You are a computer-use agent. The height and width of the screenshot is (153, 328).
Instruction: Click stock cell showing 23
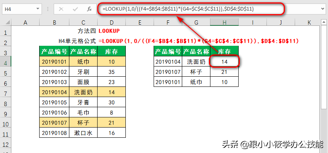(x=112, y=82)
